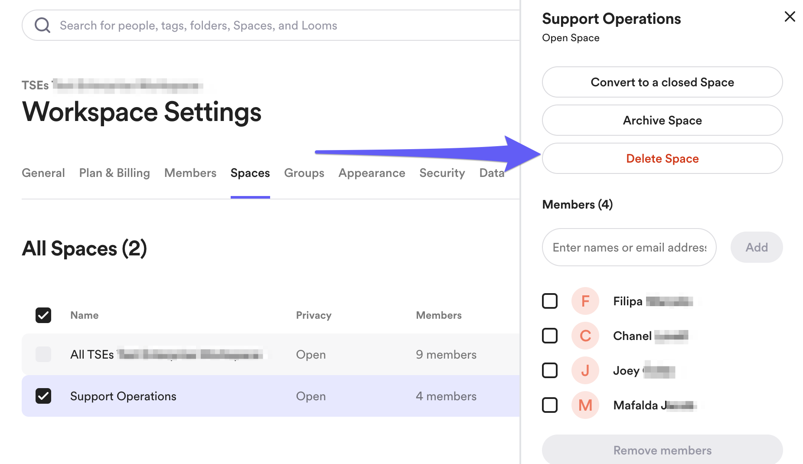
Task: Select Filipa's member checkbox
Action: 550,301
